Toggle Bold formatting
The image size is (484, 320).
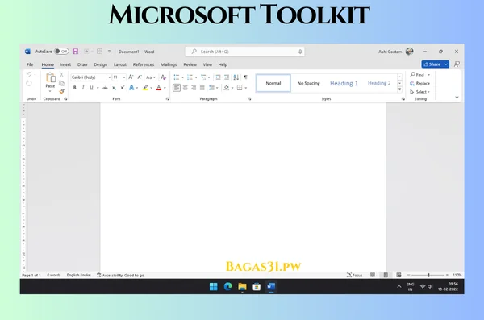click(74, 88)
